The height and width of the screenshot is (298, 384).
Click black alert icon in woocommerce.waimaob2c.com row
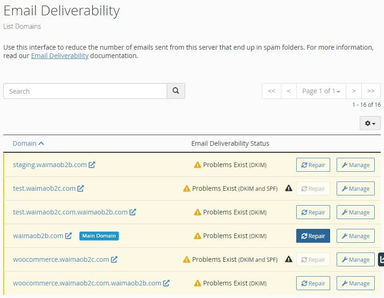click(x=288, y=259)
